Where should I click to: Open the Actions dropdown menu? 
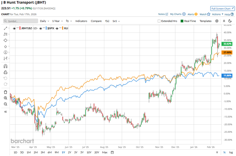(x=217, y=14)
